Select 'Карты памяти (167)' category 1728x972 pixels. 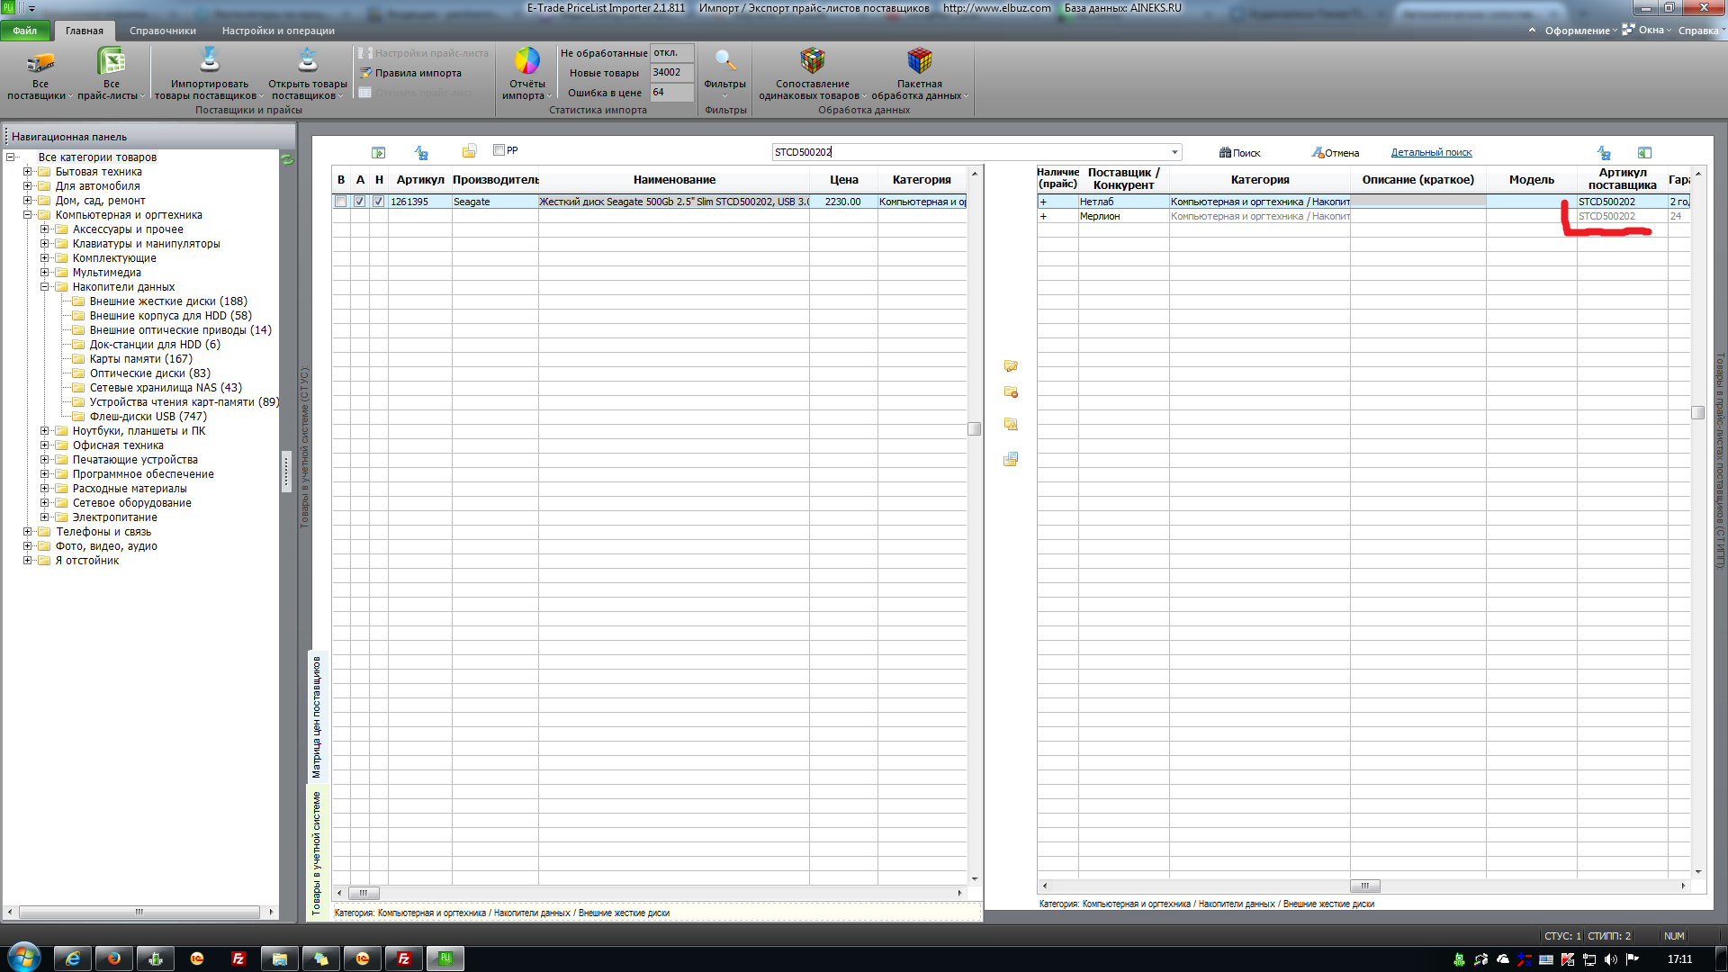point(141,359)
